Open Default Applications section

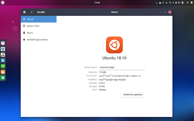point(38,40)
